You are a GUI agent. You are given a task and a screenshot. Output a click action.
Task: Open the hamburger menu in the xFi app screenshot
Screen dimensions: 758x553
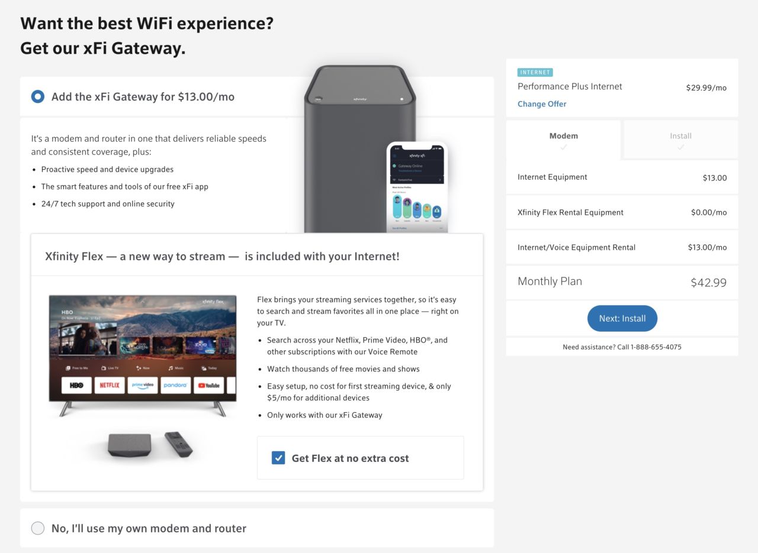[395, 156]
